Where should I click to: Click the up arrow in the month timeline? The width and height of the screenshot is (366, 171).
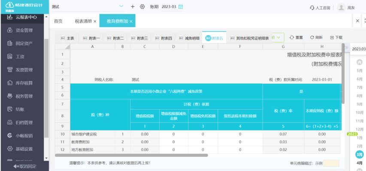360,62
